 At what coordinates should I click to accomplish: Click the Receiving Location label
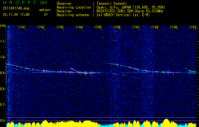(74, 7)
